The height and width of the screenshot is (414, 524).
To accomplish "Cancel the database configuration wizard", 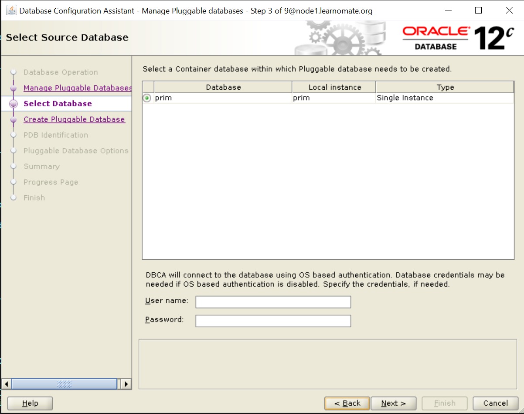I will tap(495, 403).
